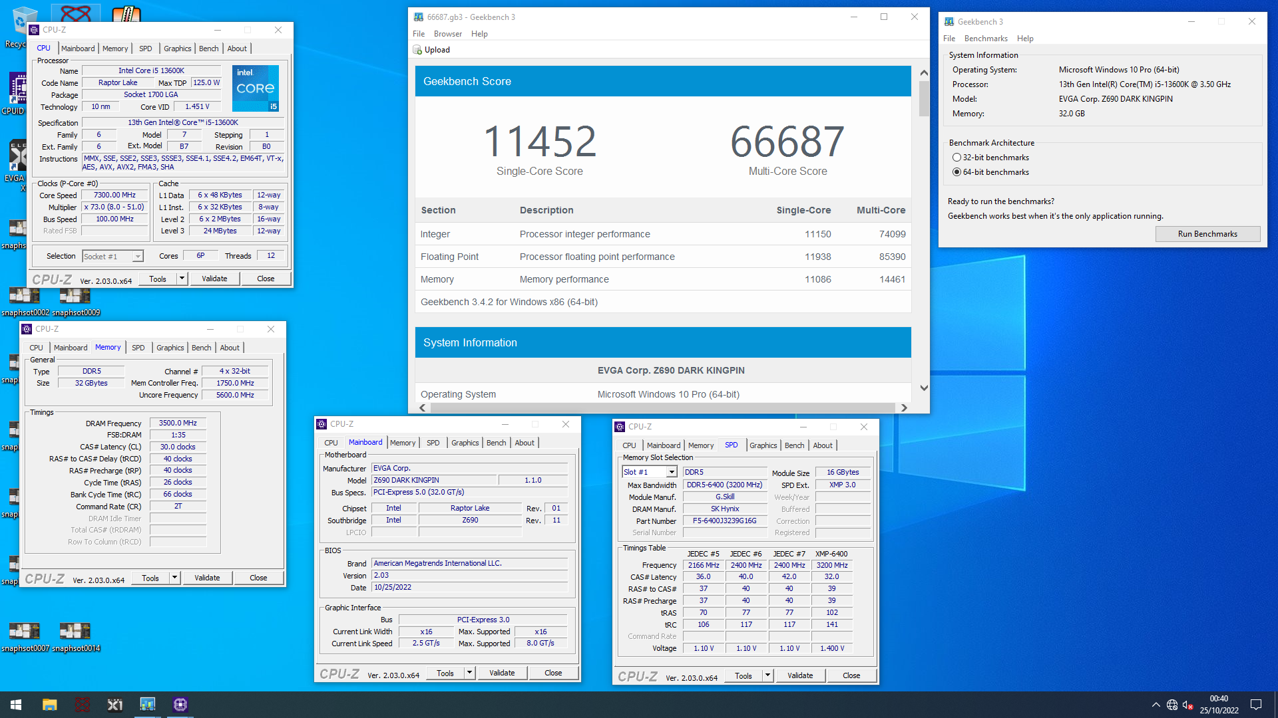Expand Tools arrow in CPU-Z SPD window
1278x718 pixels.
[x=767, y=676]
